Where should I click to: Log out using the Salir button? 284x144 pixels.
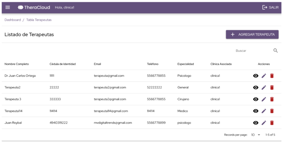tap(270, 7)
